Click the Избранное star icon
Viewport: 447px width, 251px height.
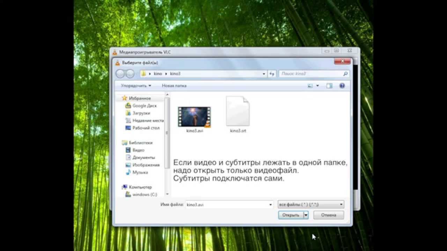coord(124,98)
